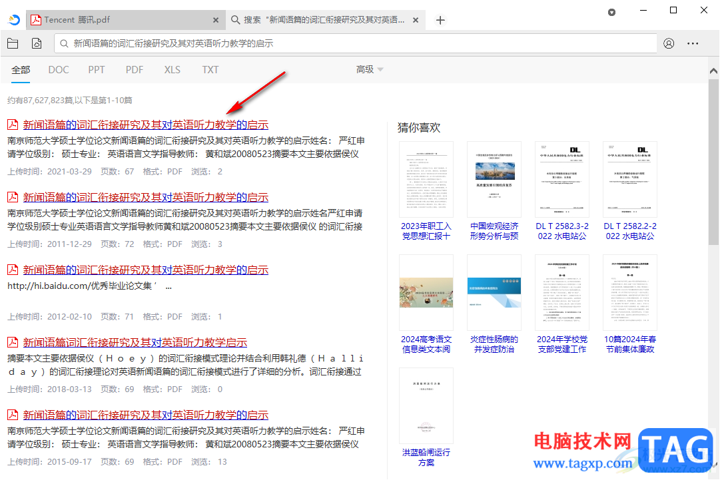Open thumbnail of 2024年学校党支部党建工作
Image resolution: width=720 pixels, height=480 pixels.
pos(562,293)
